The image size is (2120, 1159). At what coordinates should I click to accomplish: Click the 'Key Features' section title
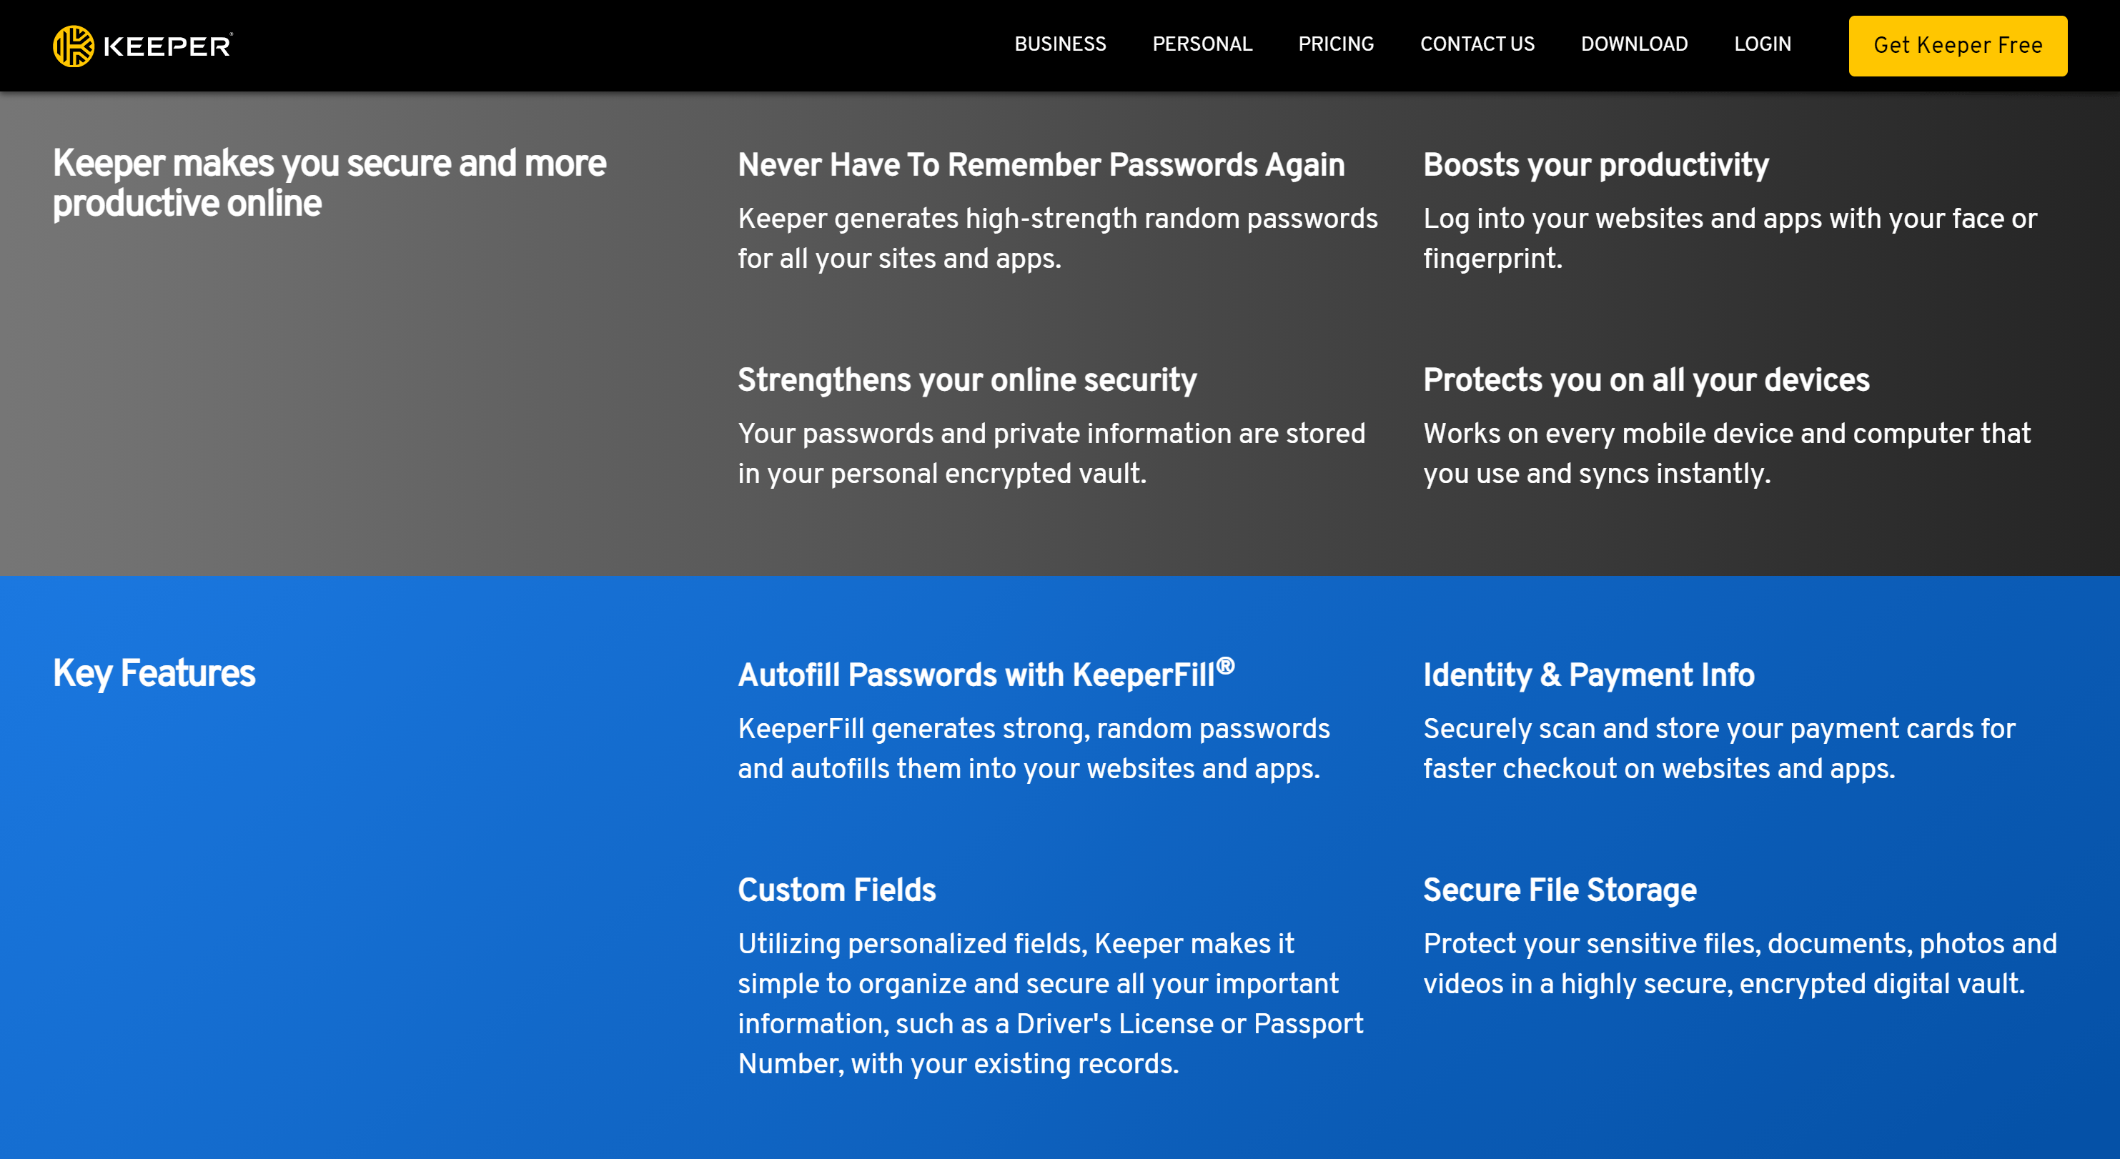[x=154, y=673]
